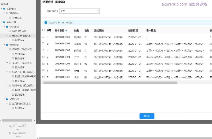Check row 5 checkbox for 陈华飞
This screenshot has height=139, width=212.
43,64
